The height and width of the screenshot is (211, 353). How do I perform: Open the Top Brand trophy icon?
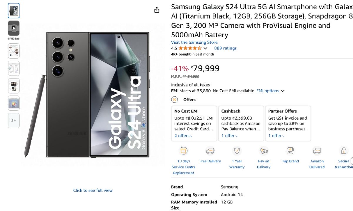pos(290,151)
